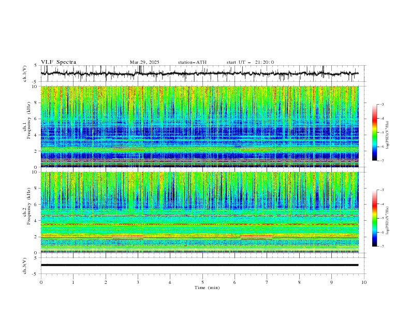Image resolution: width=410 pixels, height=317 pixels.
Task: Click the "VLF Spectra" plot title
Action: 58,62
